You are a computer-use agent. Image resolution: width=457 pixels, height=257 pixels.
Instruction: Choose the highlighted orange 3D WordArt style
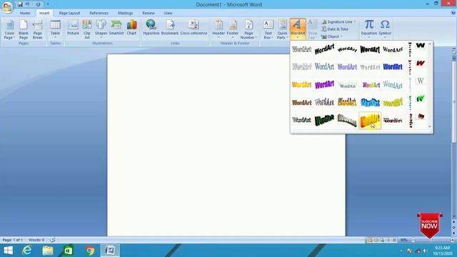pyautogui.click(x=370, y=121)
